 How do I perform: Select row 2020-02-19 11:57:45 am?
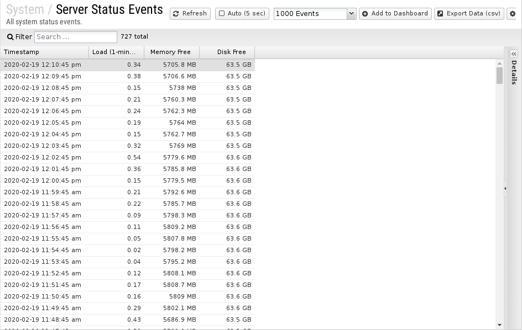coord(128,215)
